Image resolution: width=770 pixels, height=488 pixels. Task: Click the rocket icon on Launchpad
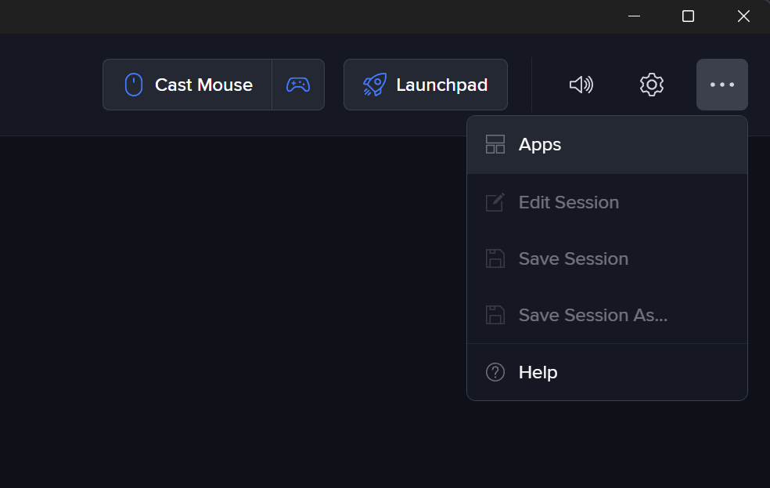375,85
